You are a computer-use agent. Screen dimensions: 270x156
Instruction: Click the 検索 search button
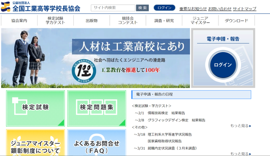click(x=143, y=8)
